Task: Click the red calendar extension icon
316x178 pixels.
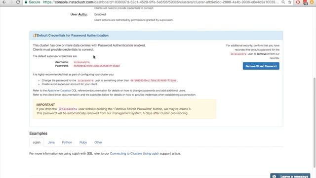Action: coord(305,2)
